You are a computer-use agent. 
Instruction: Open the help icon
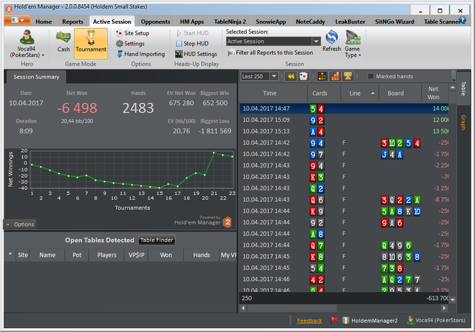[x=462, y=20]
